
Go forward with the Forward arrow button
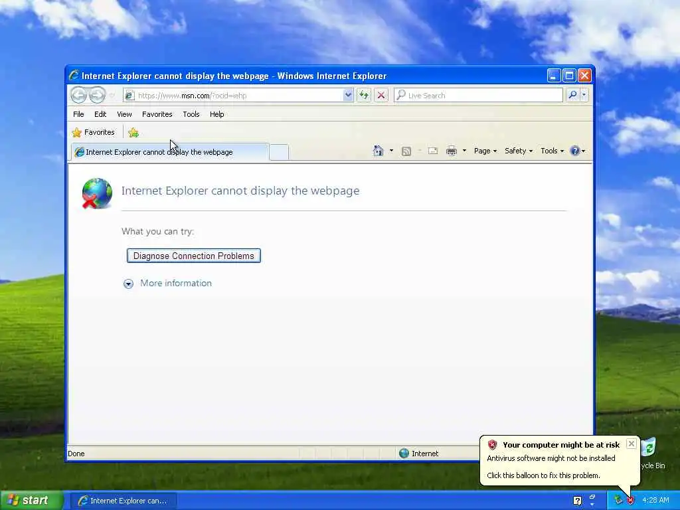tap(97, 95)
